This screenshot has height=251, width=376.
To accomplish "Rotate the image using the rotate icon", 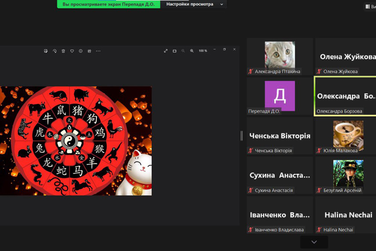I will pos(55,51).
